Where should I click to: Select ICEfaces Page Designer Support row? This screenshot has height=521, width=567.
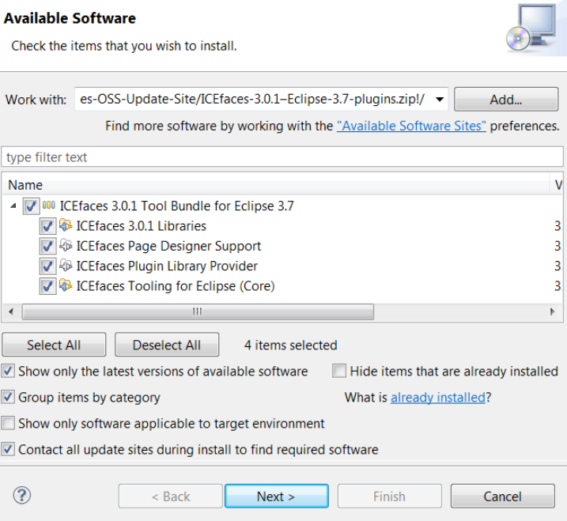(168, 246)
